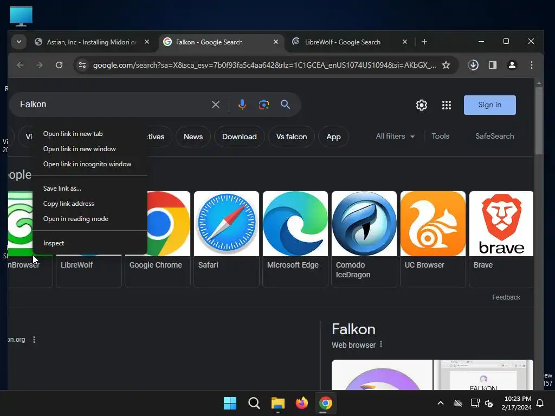Reload the current page
Screen dimensions: 555x416
pyautogui.click(x=59, y=65)
